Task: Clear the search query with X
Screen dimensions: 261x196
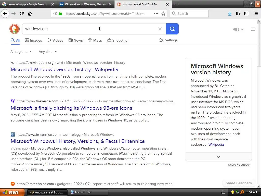Action: click(160, 29)
